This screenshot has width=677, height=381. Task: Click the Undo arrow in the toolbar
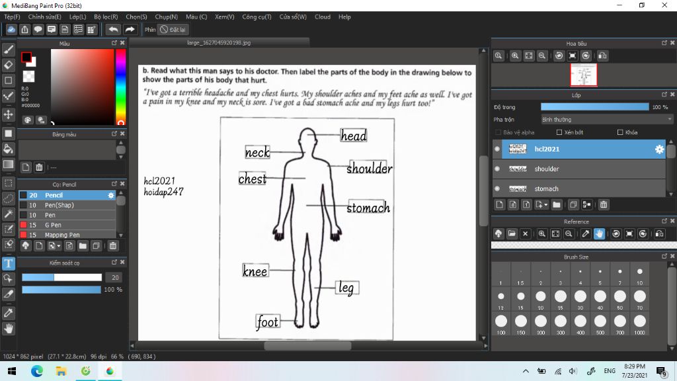pos(113,29)
